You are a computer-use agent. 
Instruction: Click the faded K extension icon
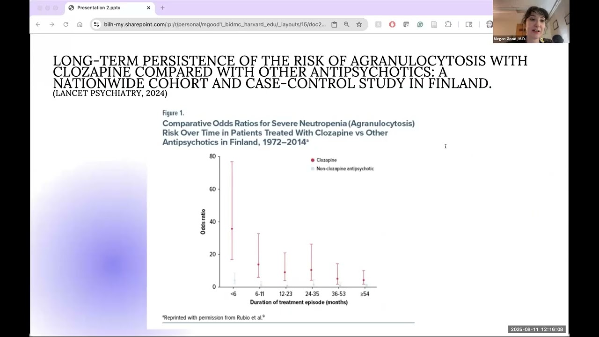(378, 24)
